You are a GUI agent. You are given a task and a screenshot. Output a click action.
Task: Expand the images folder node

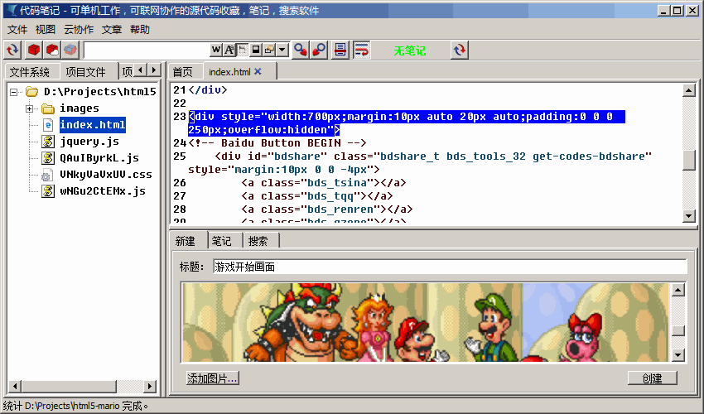coord(30,108)
